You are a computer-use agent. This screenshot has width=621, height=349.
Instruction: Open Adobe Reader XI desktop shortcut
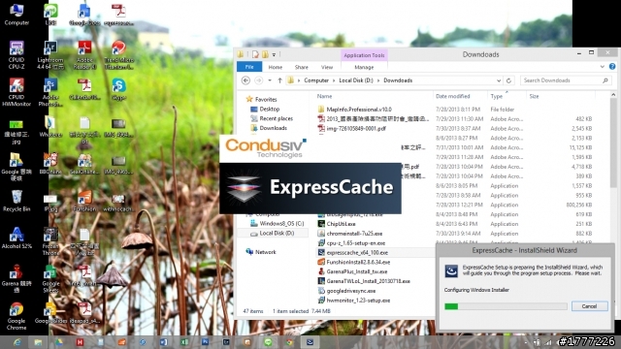[84, 55]
